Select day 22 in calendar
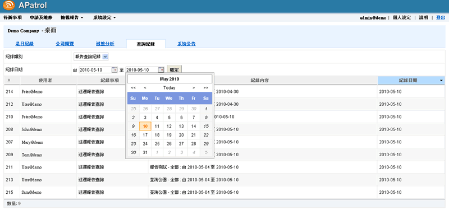 tap(206, 135)
